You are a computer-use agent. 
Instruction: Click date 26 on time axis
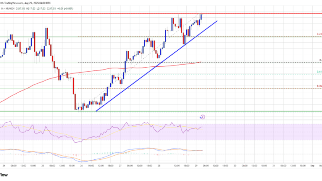click(x=81, y=166)
